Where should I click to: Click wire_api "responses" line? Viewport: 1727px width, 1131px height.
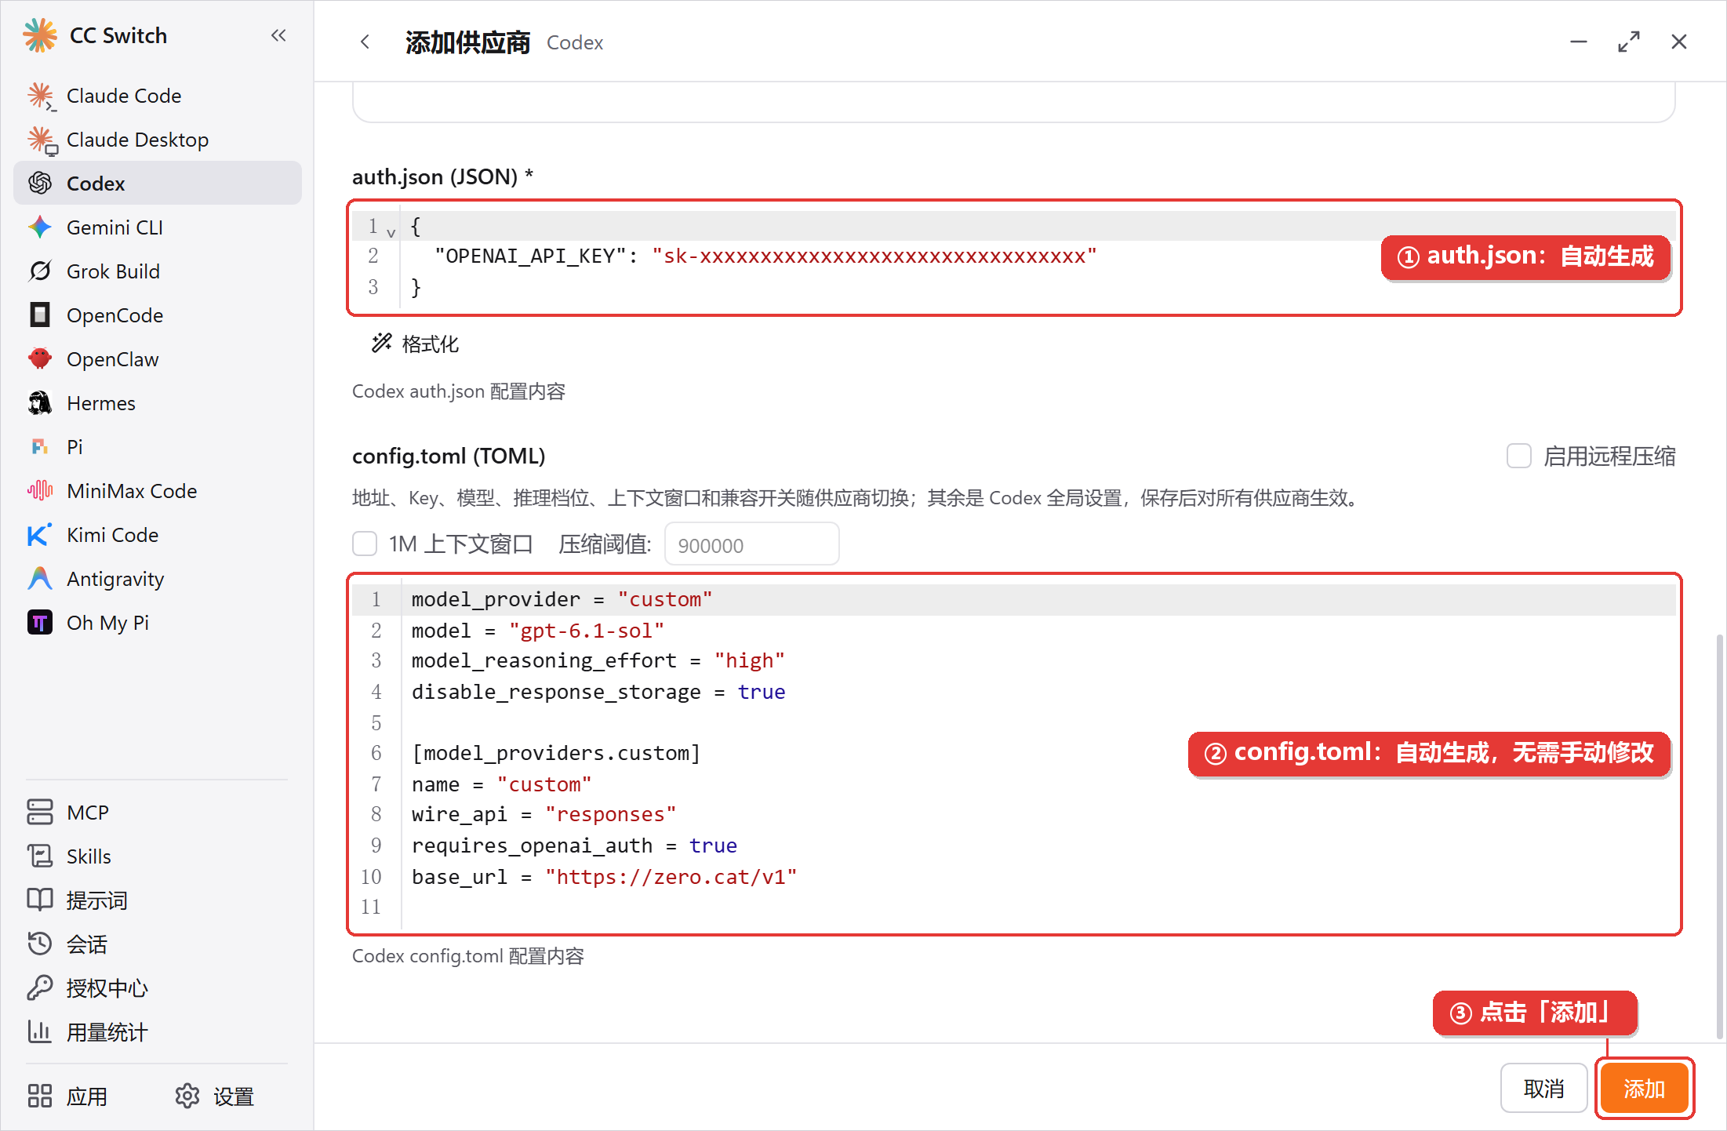tap(544, 814)
